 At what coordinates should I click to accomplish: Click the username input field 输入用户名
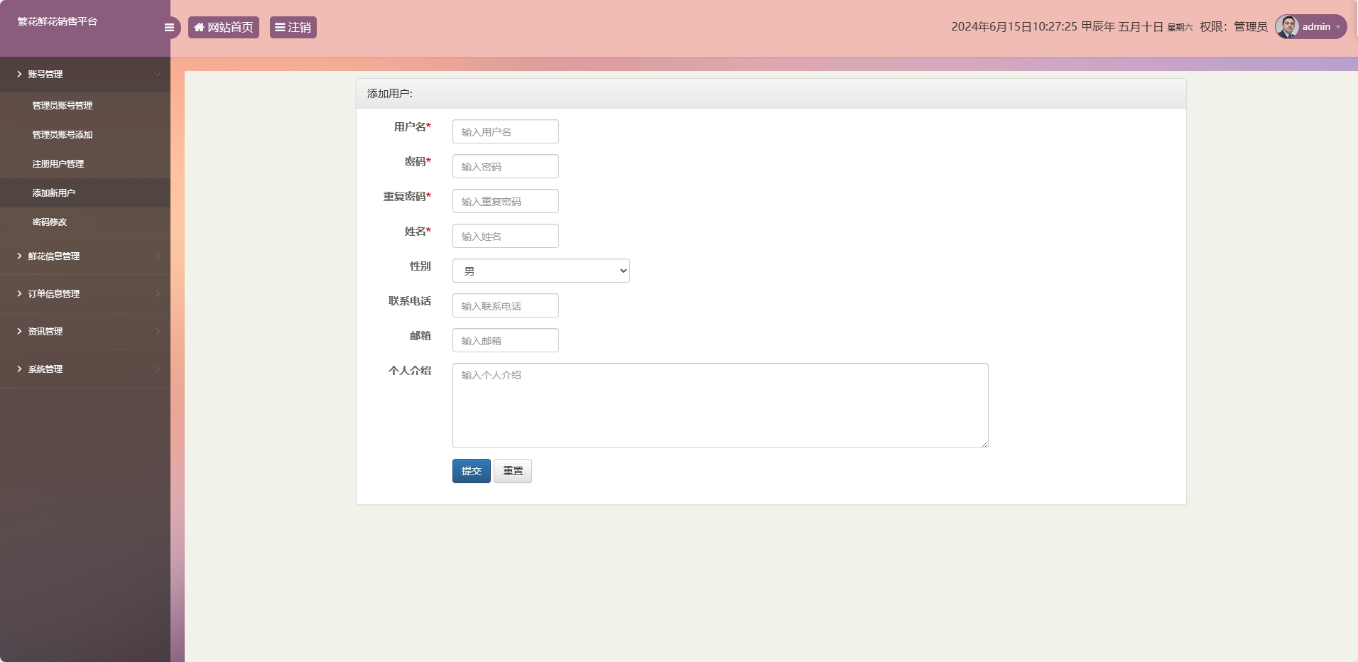(x=504, y=131)
